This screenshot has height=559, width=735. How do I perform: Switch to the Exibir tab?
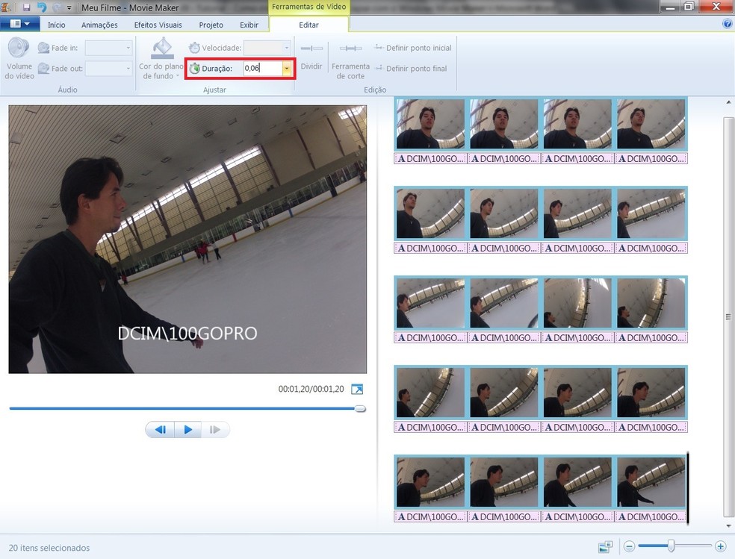pos(249,25)
